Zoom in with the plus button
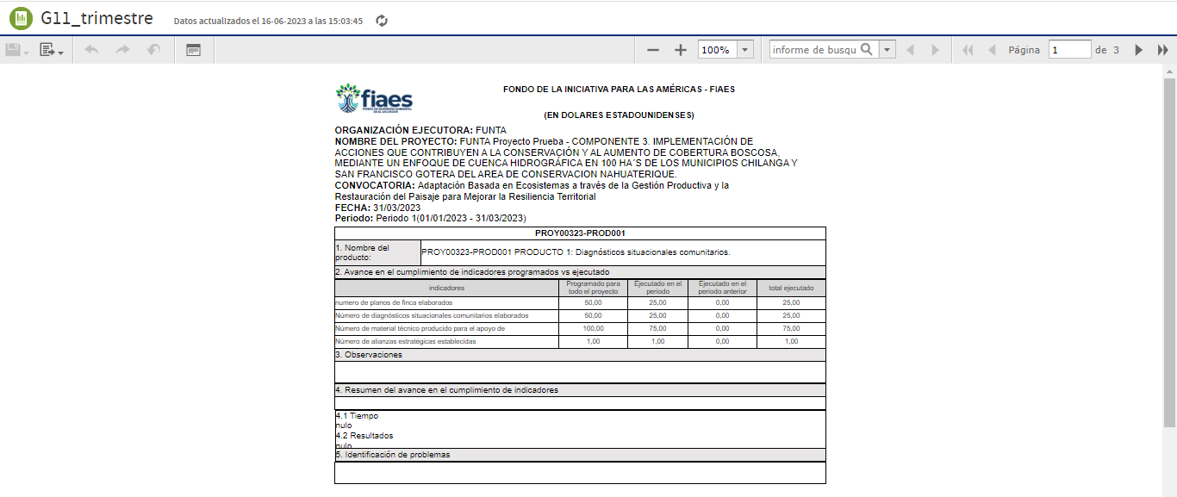The width and height of the screenshot is (1177, 497). pos(681,51)
